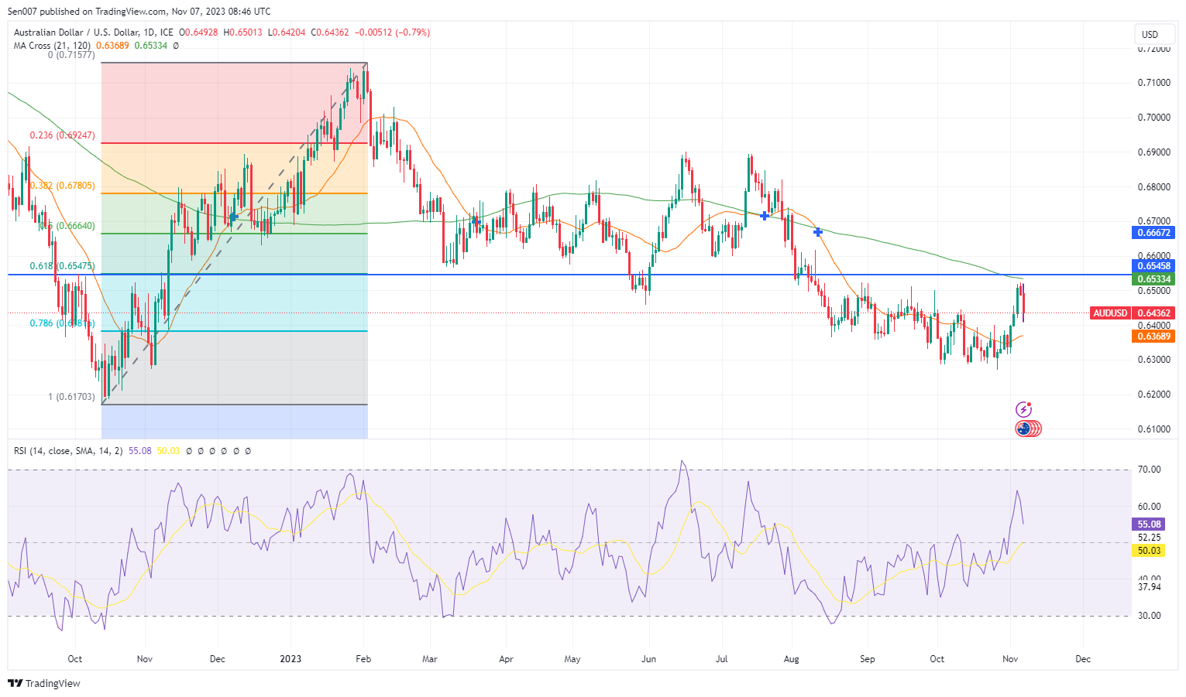Click the Australian Dollar / U.S. Dollar chart title
The image size is (1186, 697).
coord(94,32)
